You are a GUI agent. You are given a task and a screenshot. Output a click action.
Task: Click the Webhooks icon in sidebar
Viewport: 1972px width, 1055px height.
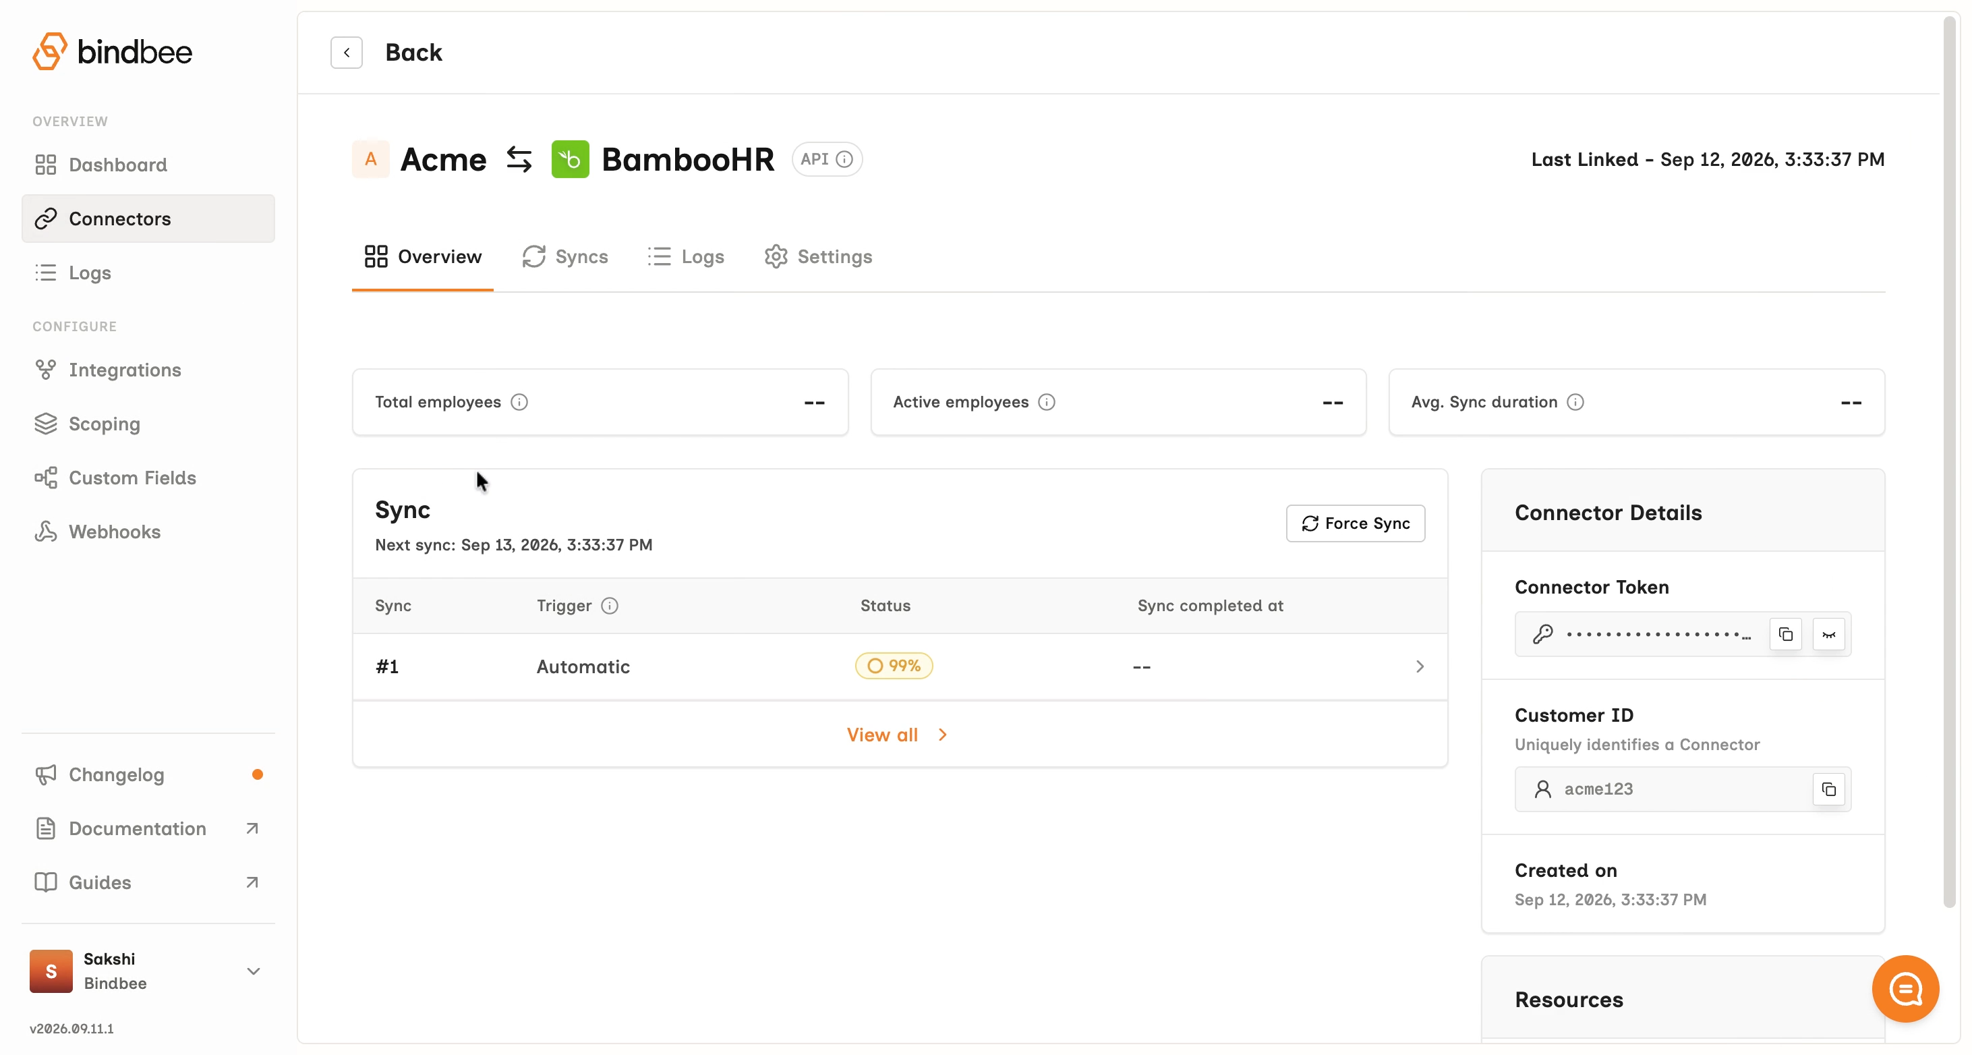click(46, 532)
